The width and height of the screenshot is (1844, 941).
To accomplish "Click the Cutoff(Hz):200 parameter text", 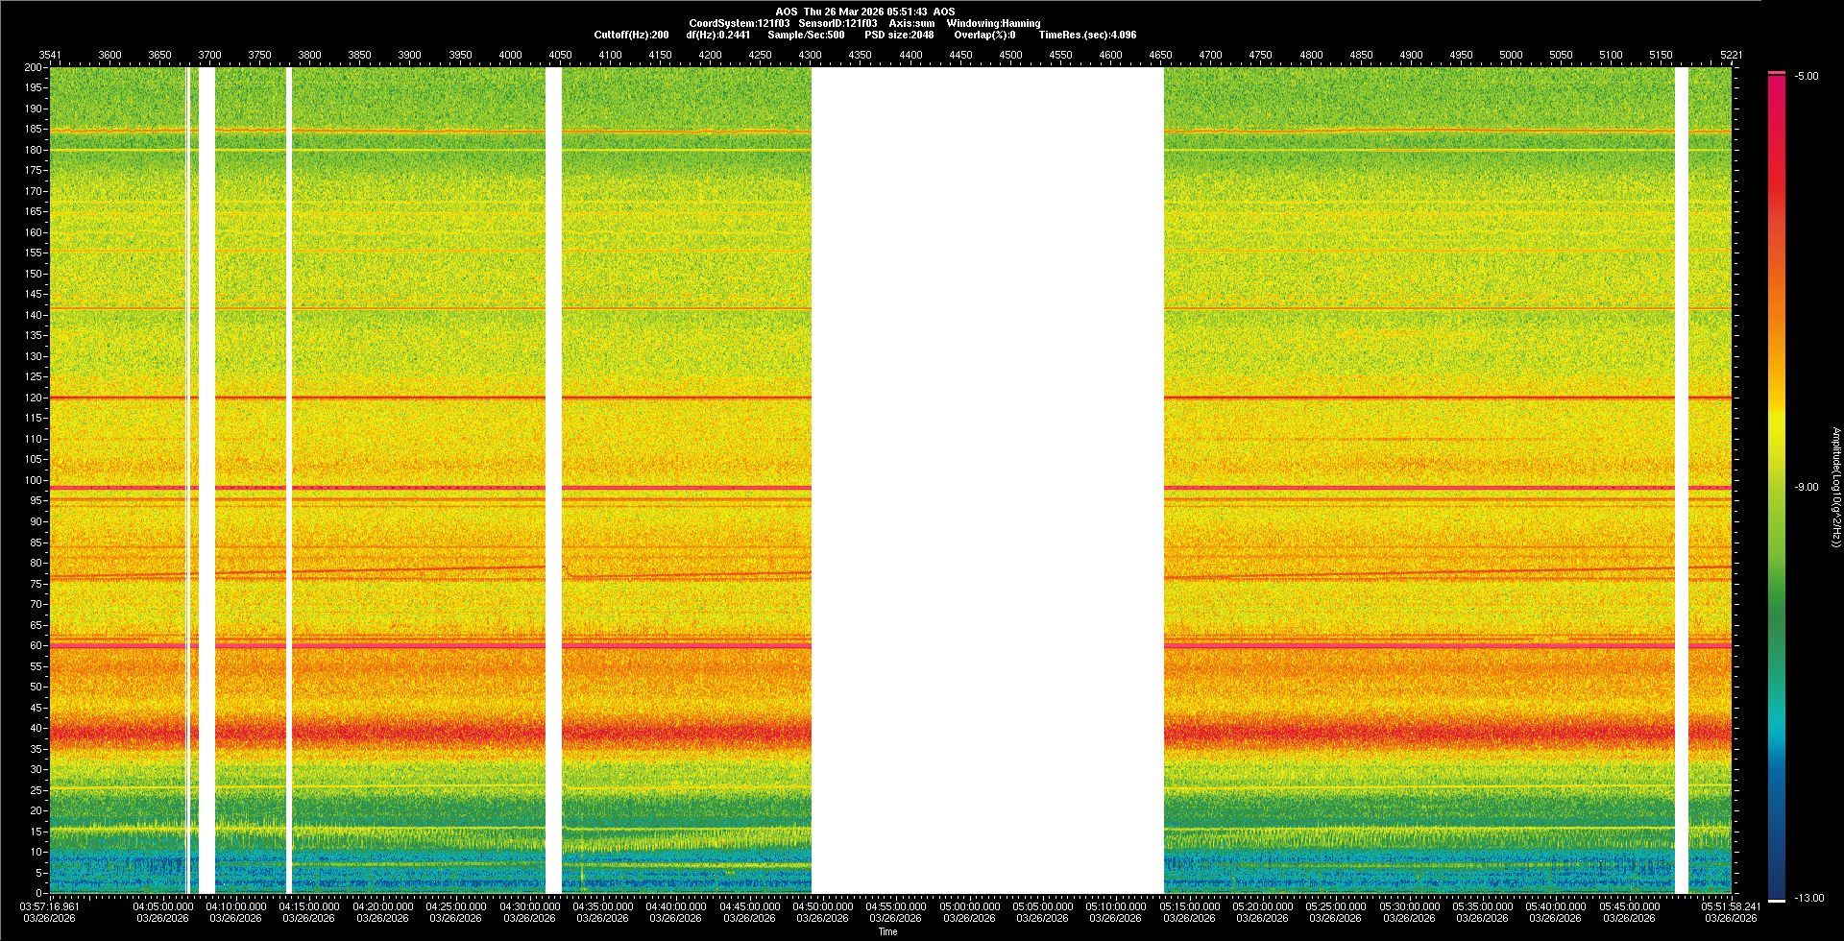I will pos(631,35).
